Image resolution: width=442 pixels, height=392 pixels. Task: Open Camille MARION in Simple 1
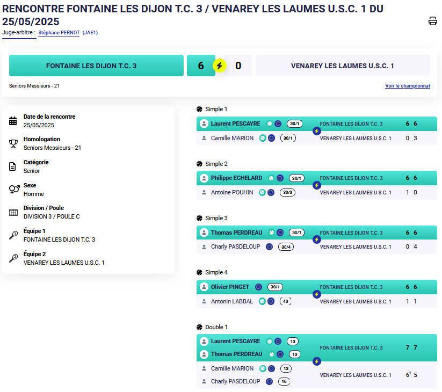pos(232,138)
